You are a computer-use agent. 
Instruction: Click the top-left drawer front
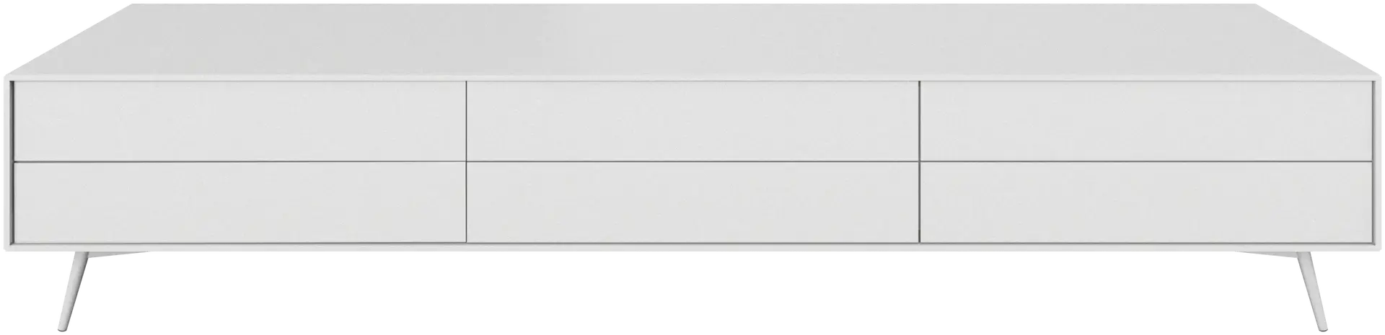click(239, 120)
